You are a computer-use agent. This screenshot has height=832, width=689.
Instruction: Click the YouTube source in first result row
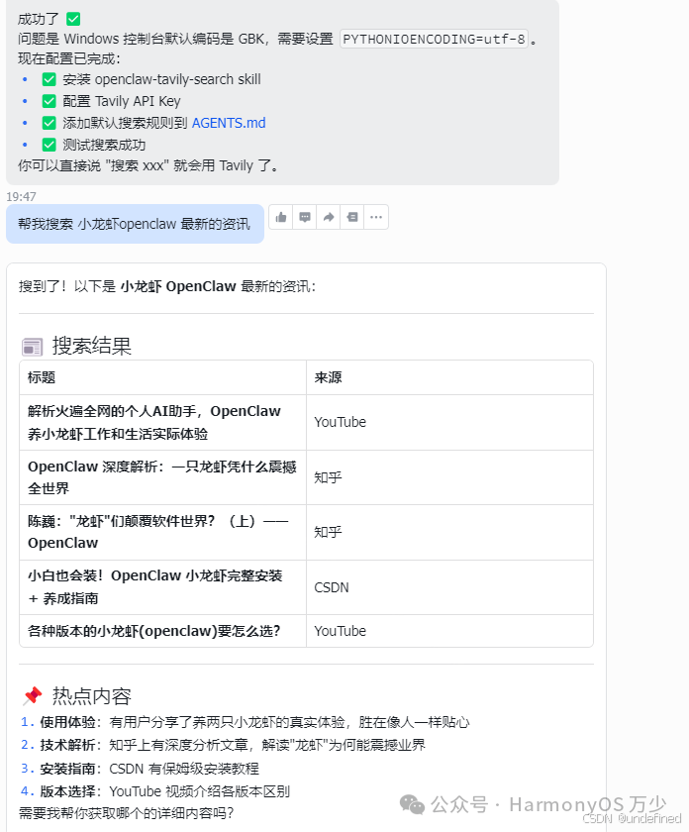click(x=340, y=422)
